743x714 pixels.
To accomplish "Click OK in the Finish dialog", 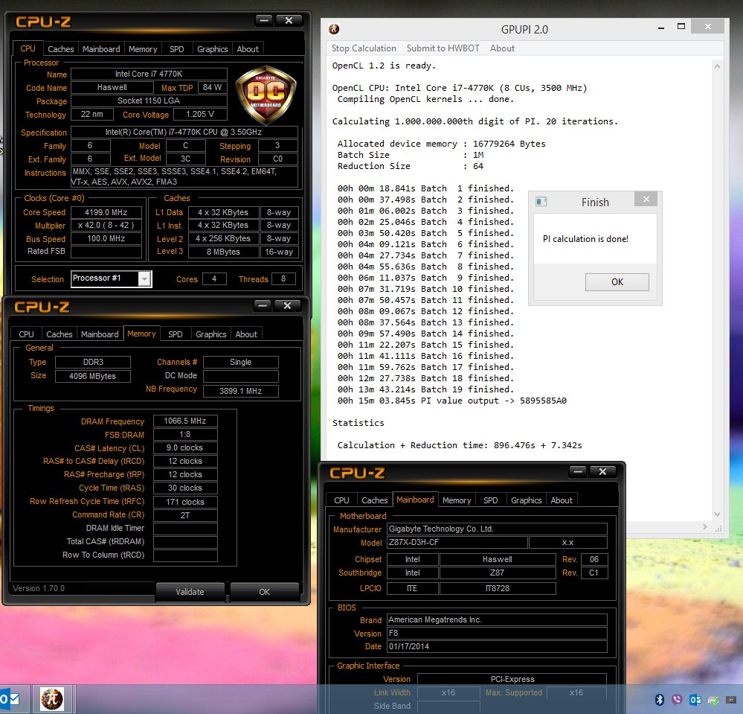I will [x=617, y=282].
